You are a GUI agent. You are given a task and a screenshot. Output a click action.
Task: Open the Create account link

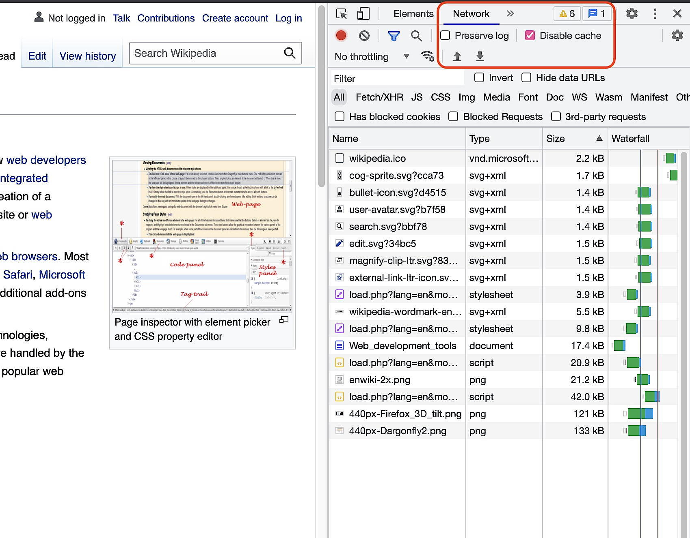coord(235,18)
